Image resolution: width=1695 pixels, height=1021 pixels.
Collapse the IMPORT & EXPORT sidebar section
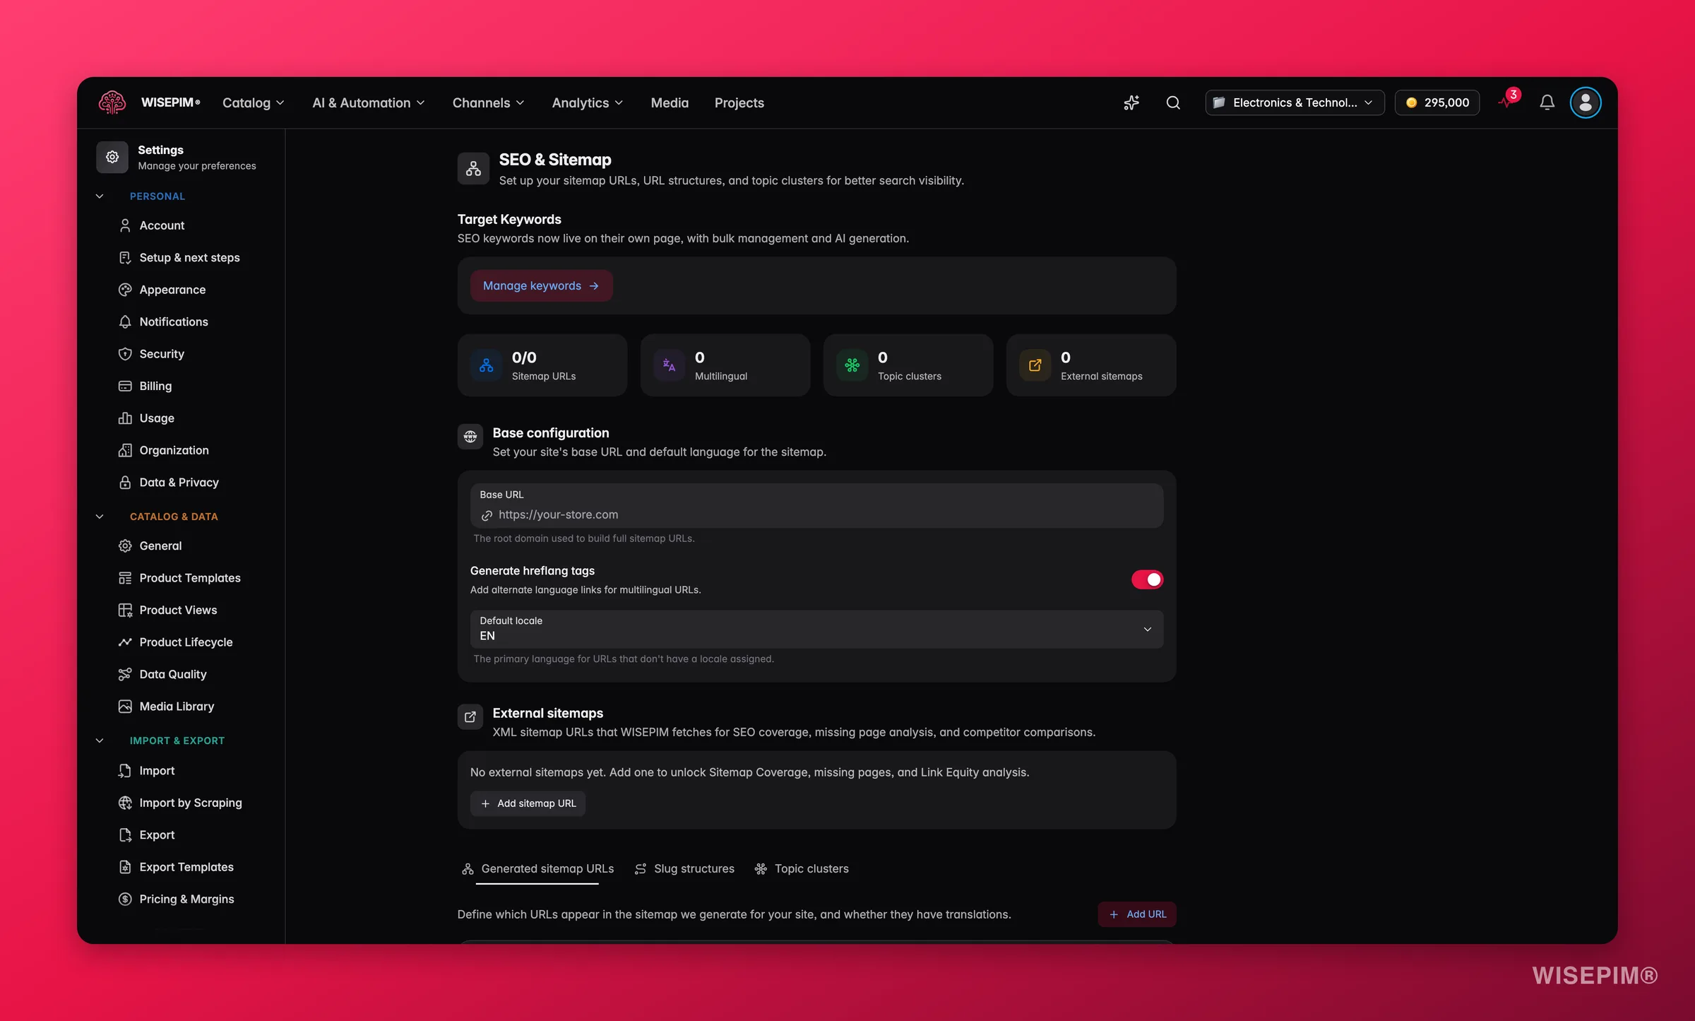(x=100, y=740)
